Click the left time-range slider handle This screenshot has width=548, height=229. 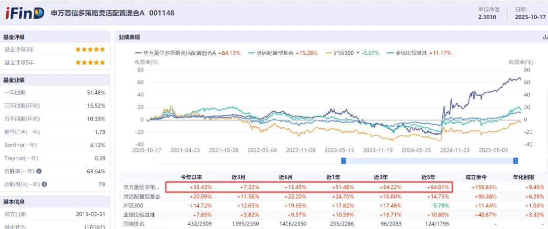click(x=344, y=161)
